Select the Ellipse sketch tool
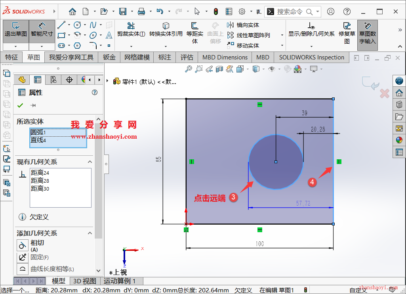Screen dimensions: 406x294 (93, 35)
